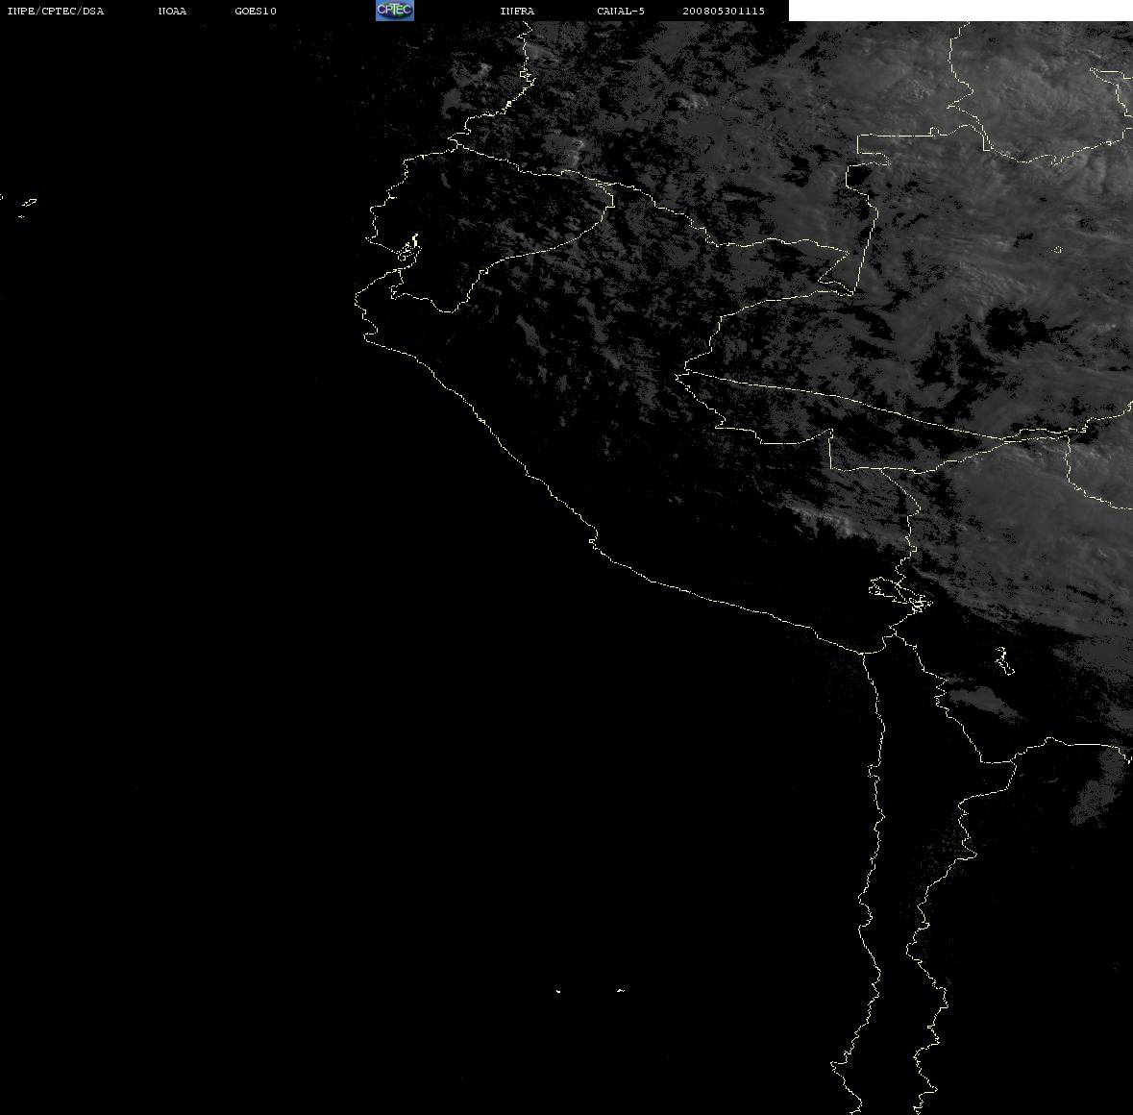Select the small lake outline in Brazil's cloud area
1133x1115 pixels.
(x=1057, y=250)
